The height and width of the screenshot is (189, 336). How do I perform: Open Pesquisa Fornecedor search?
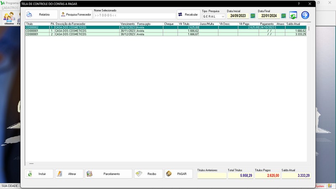(x=76, y=15)
